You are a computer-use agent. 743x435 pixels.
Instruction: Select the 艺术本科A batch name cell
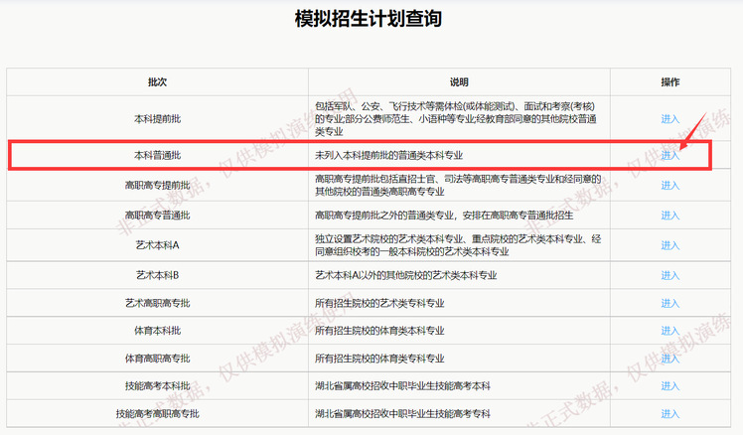[x=157, y=244]
